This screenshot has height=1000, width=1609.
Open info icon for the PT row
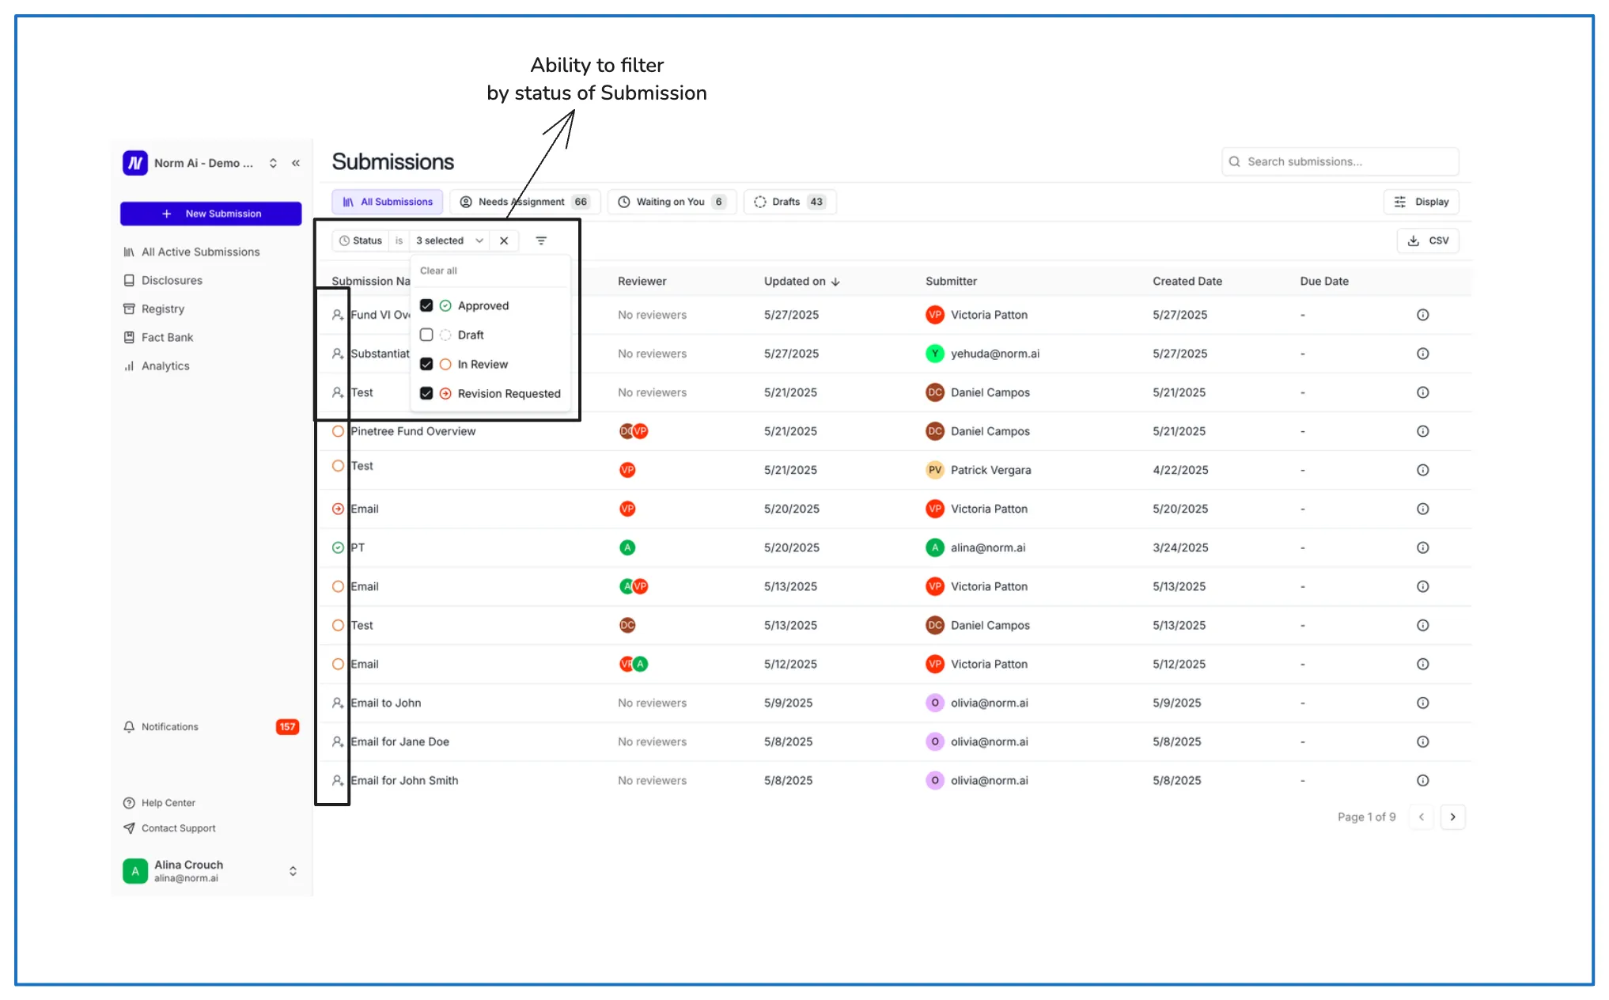[x=1422, y=547]
